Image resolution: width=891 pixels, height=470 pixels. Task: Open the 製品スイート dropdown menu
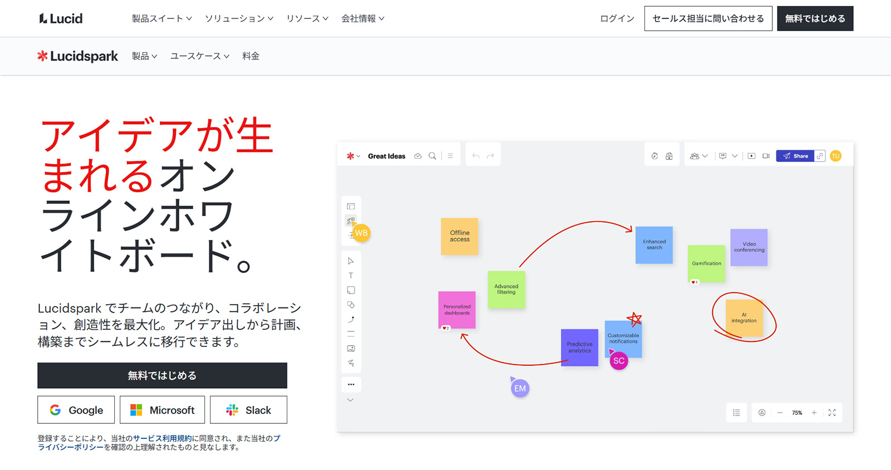pos(162,18)
